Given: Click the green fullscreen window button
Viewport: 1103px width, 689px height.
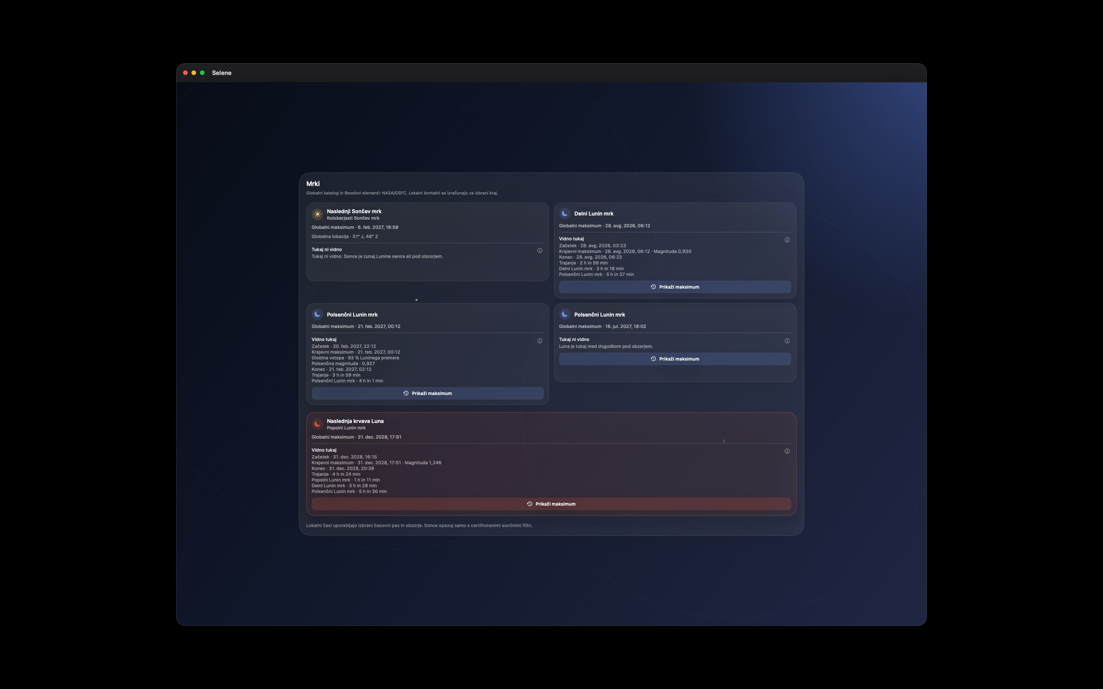Looking at the screenshot, I should coord(202,73).
